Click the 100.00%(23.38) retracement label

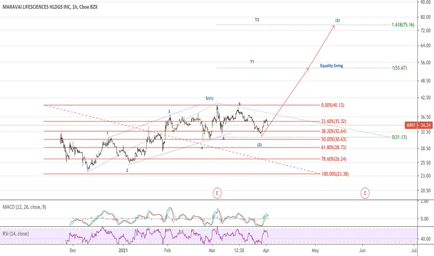pyautogui.click(x=335, y=174)
